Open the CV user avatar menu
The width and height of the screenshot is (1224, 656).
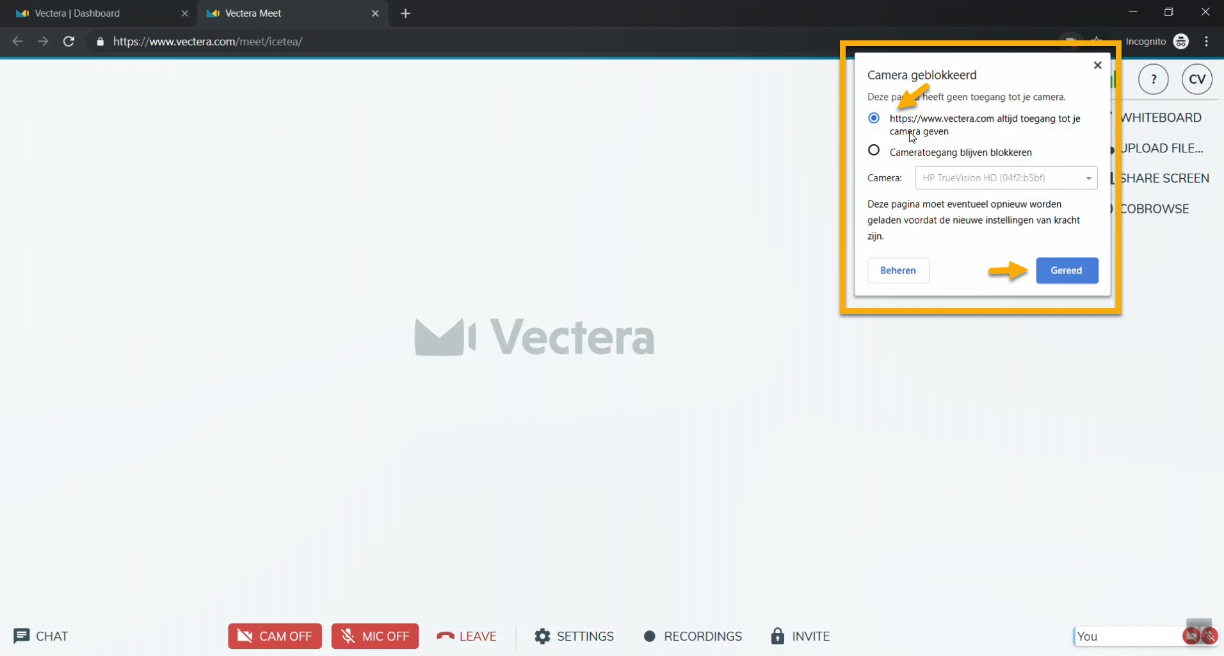(1197, 79)
